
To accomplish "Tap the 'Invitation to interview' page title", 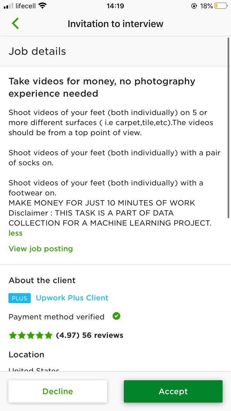I will tap(116, 24).
